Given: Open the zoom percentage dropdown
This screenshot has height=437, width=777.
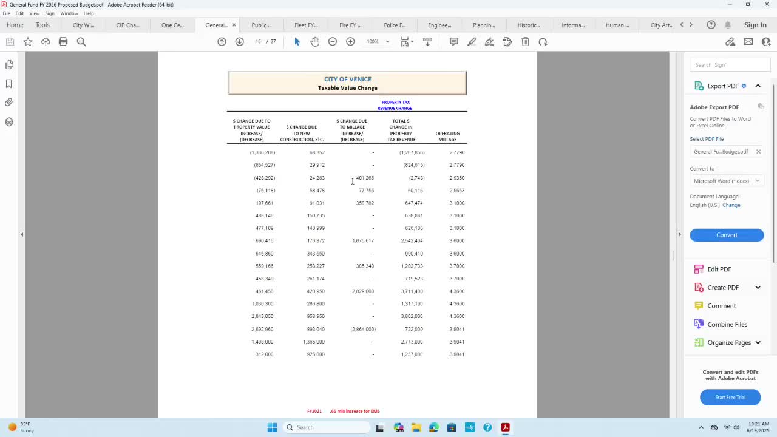Looking at the screenshot, I should (x=378, y=41).
